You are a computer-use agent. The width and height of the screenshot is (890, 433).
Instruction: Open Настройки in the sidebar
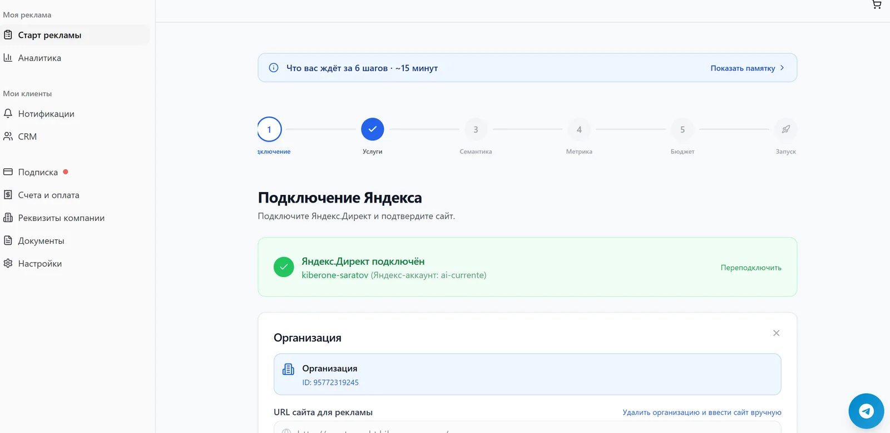tap(75, 263)
